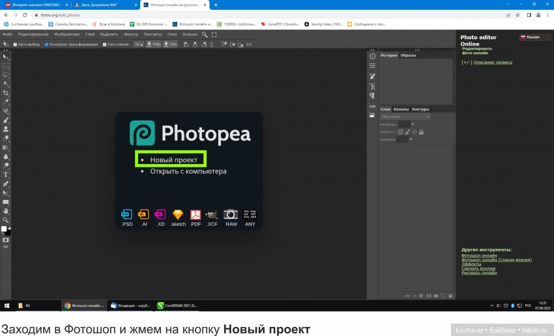Select the Zoom tool in toolbox
Screen dimensions: 554x336
click(x=6, y=220)
